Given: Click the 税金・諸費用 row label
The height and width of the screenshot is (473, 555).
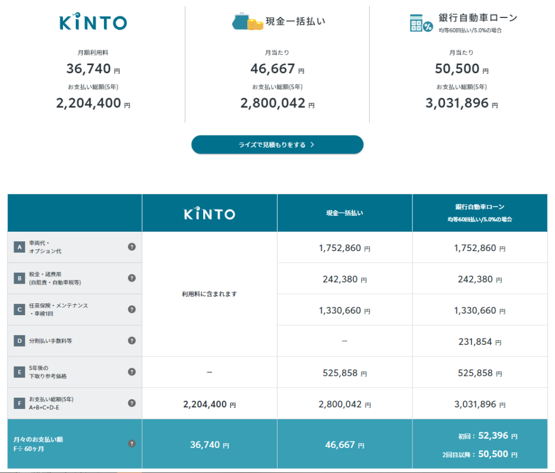Looking at the screenshot, I should click(x=55, y=278).
